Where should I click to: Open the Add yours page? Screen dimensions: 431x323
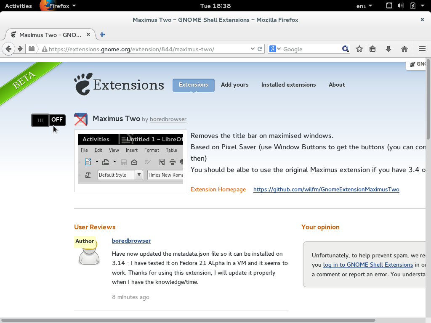click(235, 85)
